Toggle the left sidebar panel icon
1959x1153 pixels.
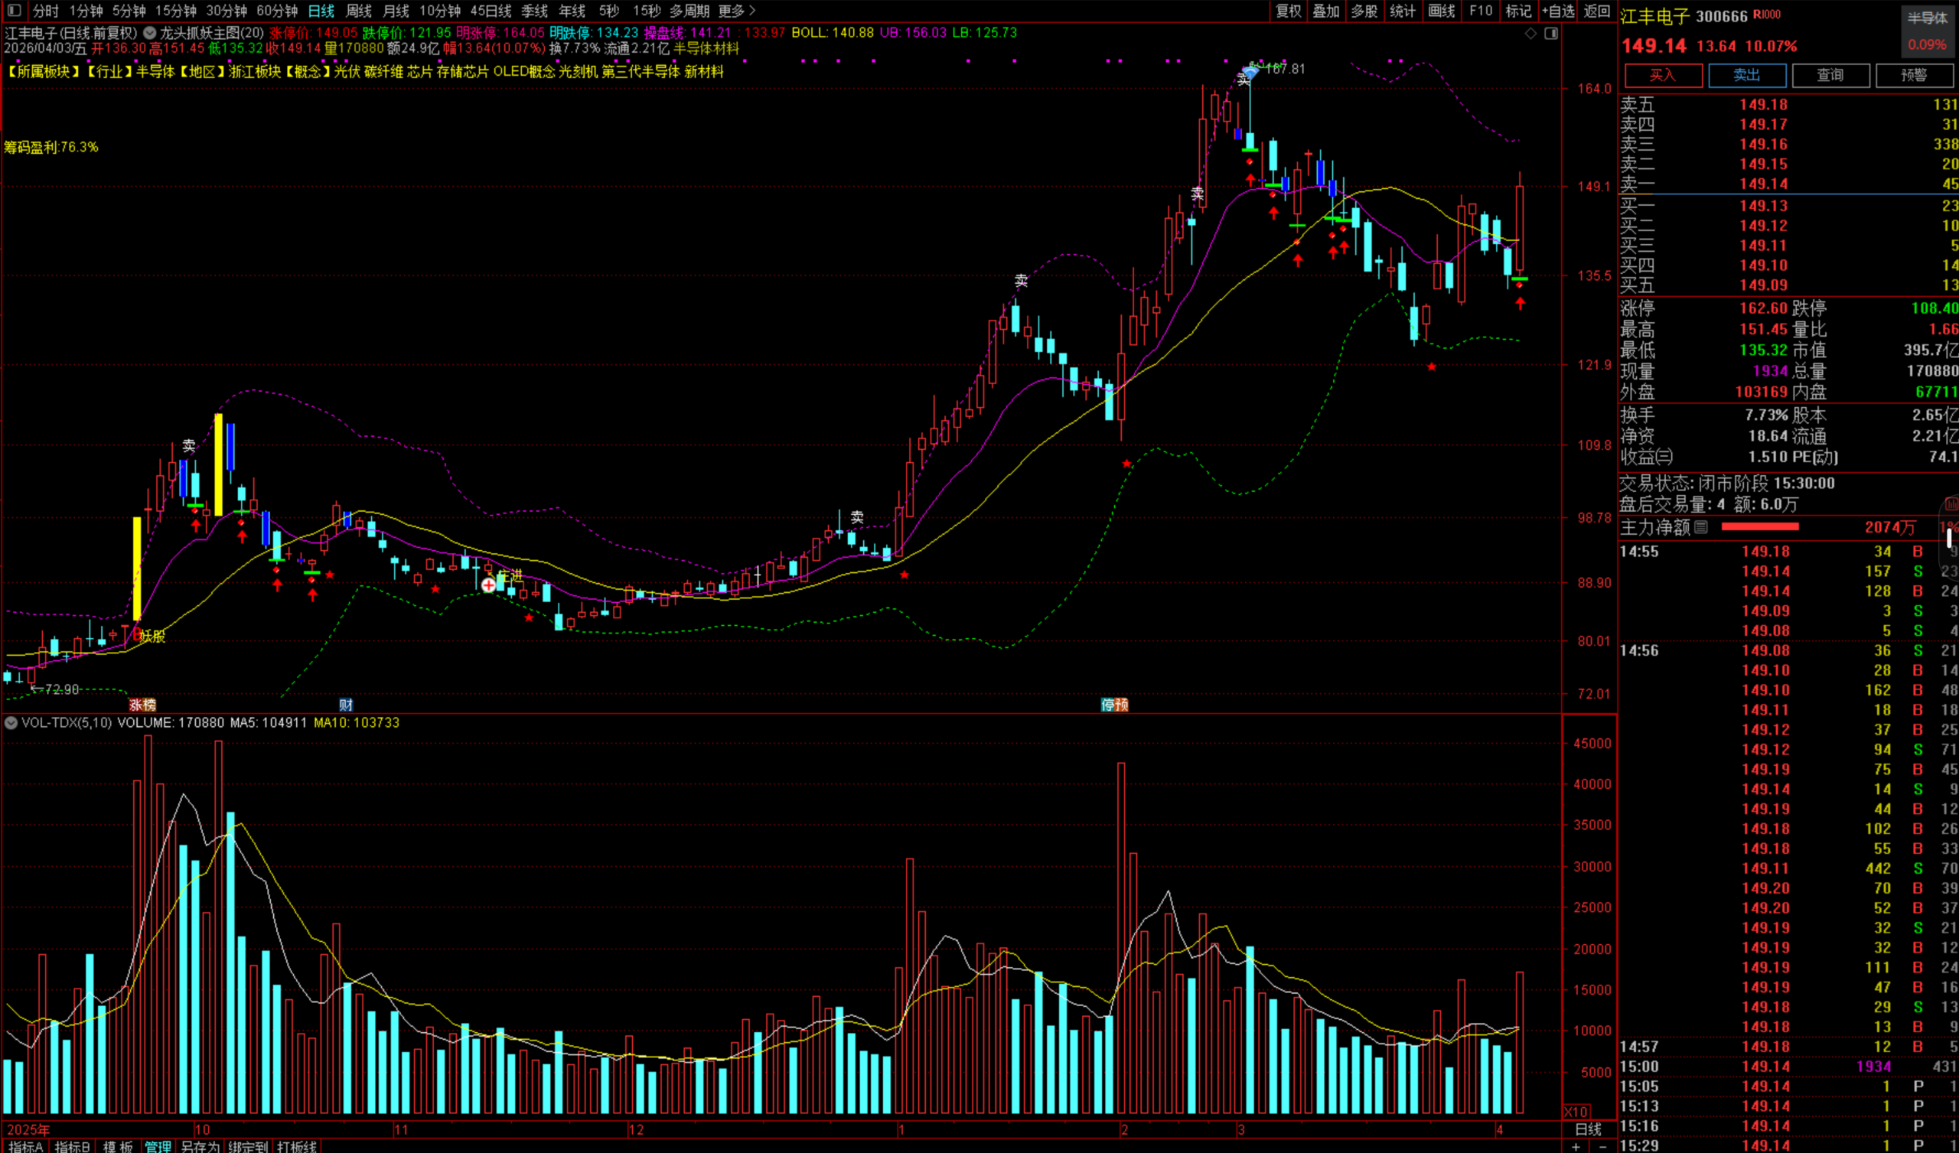coord(14,10)
